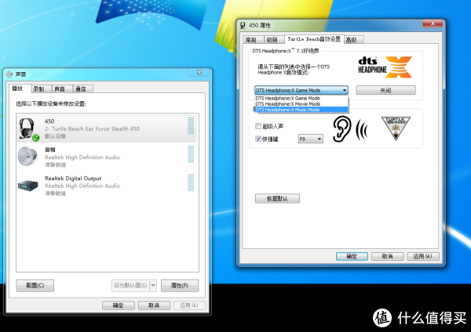Choose DTS Headphone:X Movie Mode option
The height and width of the screenshot is (332, 471).
pos(301,103)
